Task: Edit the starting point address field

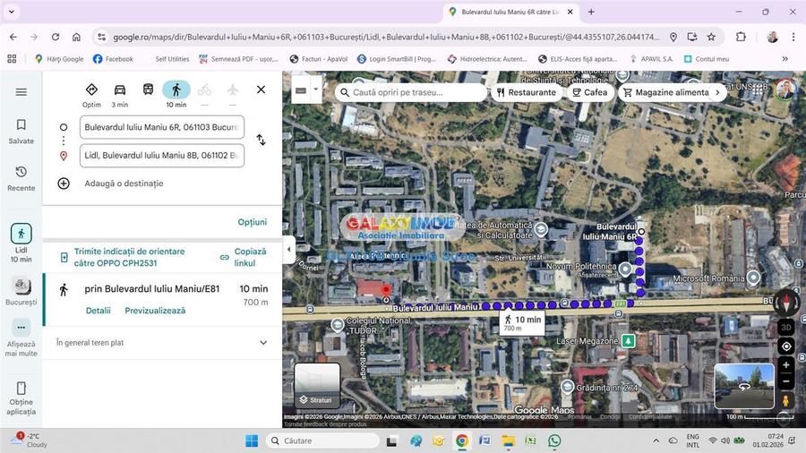Action: 162,127
